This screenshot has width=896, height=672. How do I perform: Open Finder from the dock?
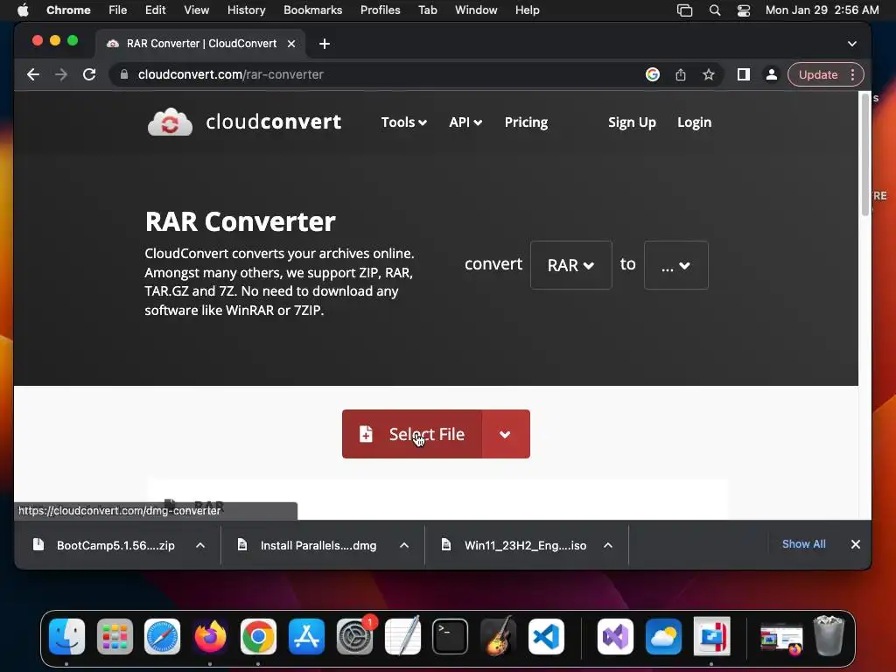(x=66, y=637)
